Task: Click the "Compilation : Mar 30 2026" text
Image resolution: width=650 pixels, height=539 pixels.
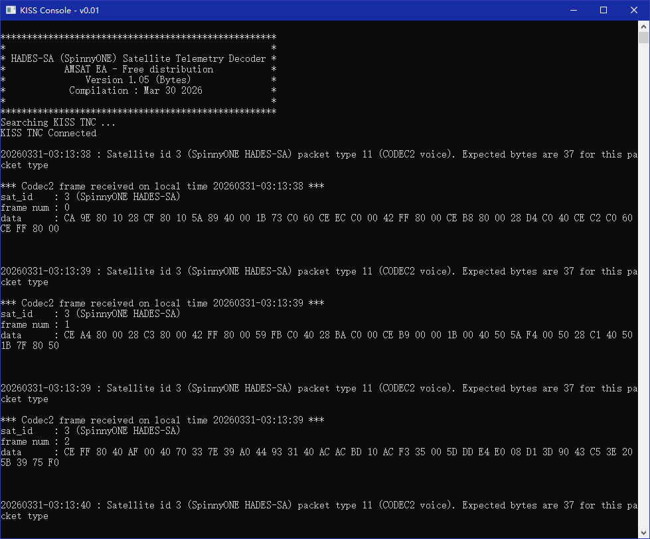Action: (135, 90)
